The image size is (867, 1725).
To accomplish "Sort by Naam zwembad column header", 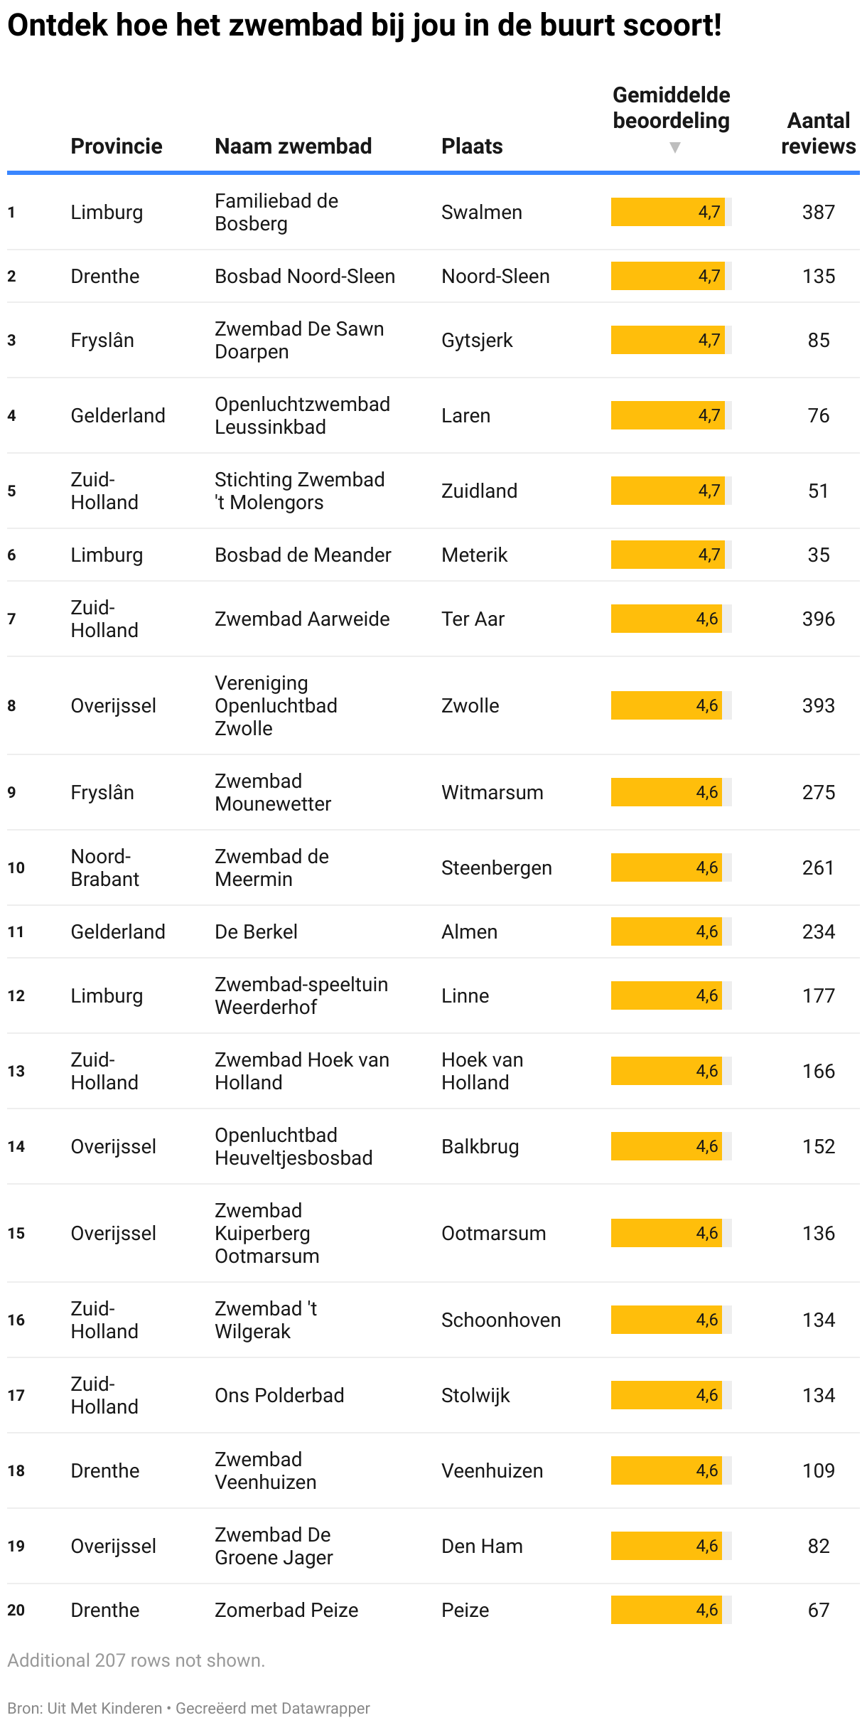I will pyautogui.click(x=293, y=146).
